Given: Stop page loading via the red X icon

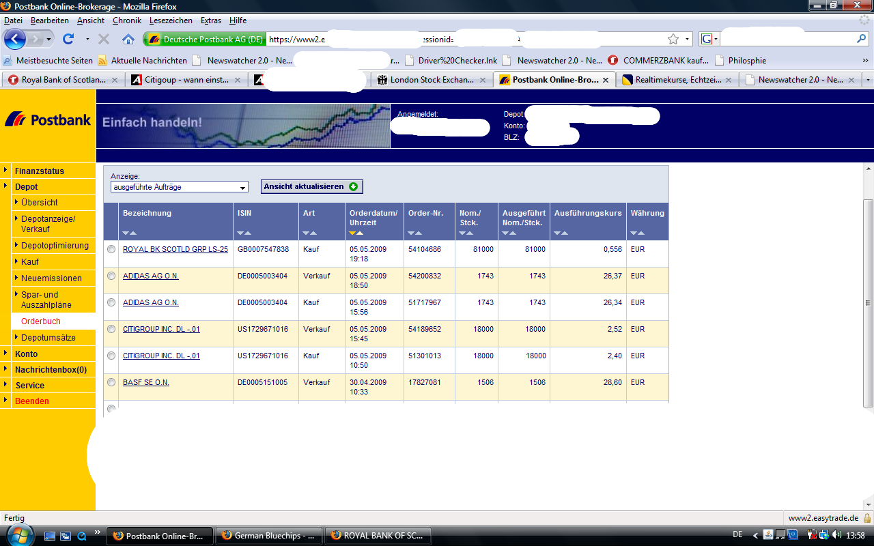Looking at the screenshot, I should click(x=104, y=39).
